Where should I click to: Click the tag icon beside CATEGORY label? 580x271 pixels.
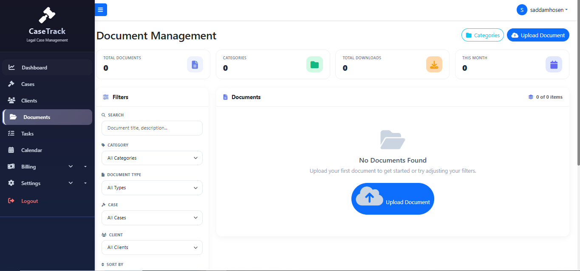click(103, 145)
